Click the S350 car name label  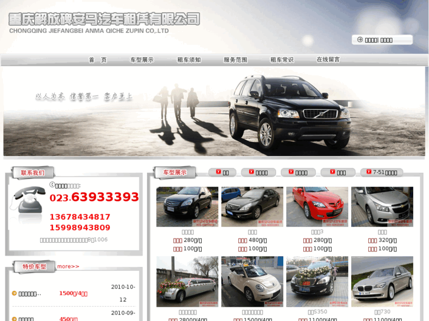click(317, 312)
